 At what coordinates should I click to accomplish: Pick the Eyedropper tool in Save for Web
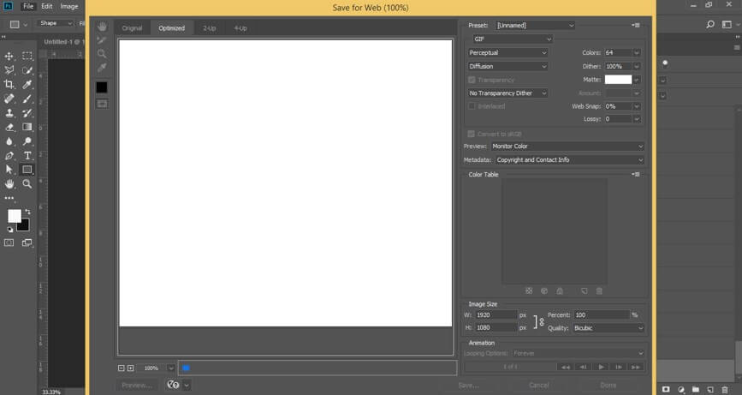click(x=102, y=68)
